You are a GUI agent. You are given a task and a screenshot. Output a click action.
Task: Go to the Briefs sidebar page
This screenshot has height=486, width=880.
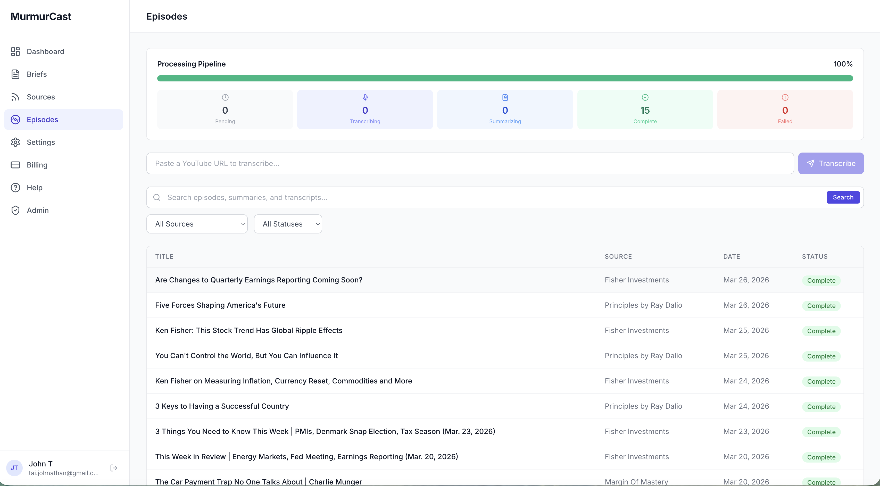[x=37, y=74]
